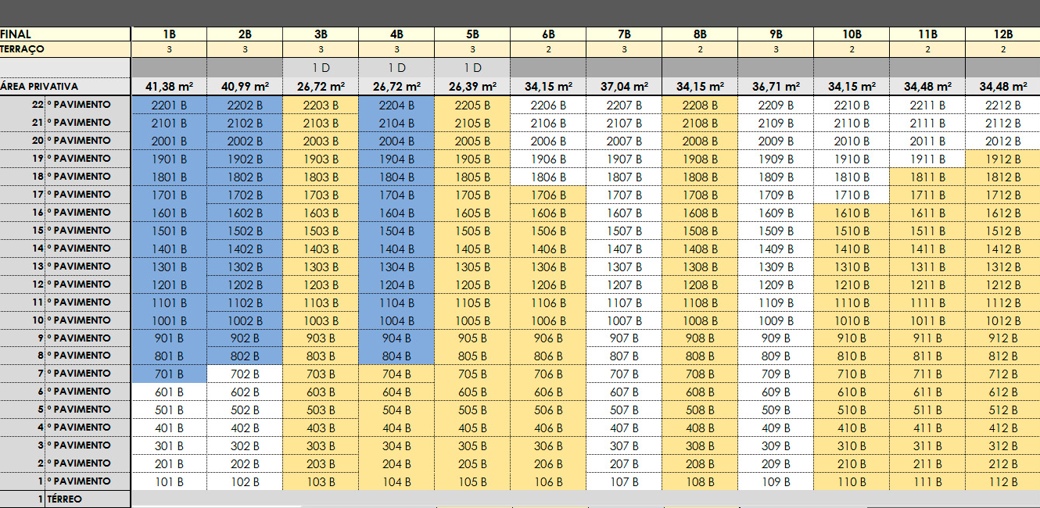Image resolution: width=1040 pixels, height=508 pixels.
Task: Click apartment cell 701 B
Action: point(169,374)
